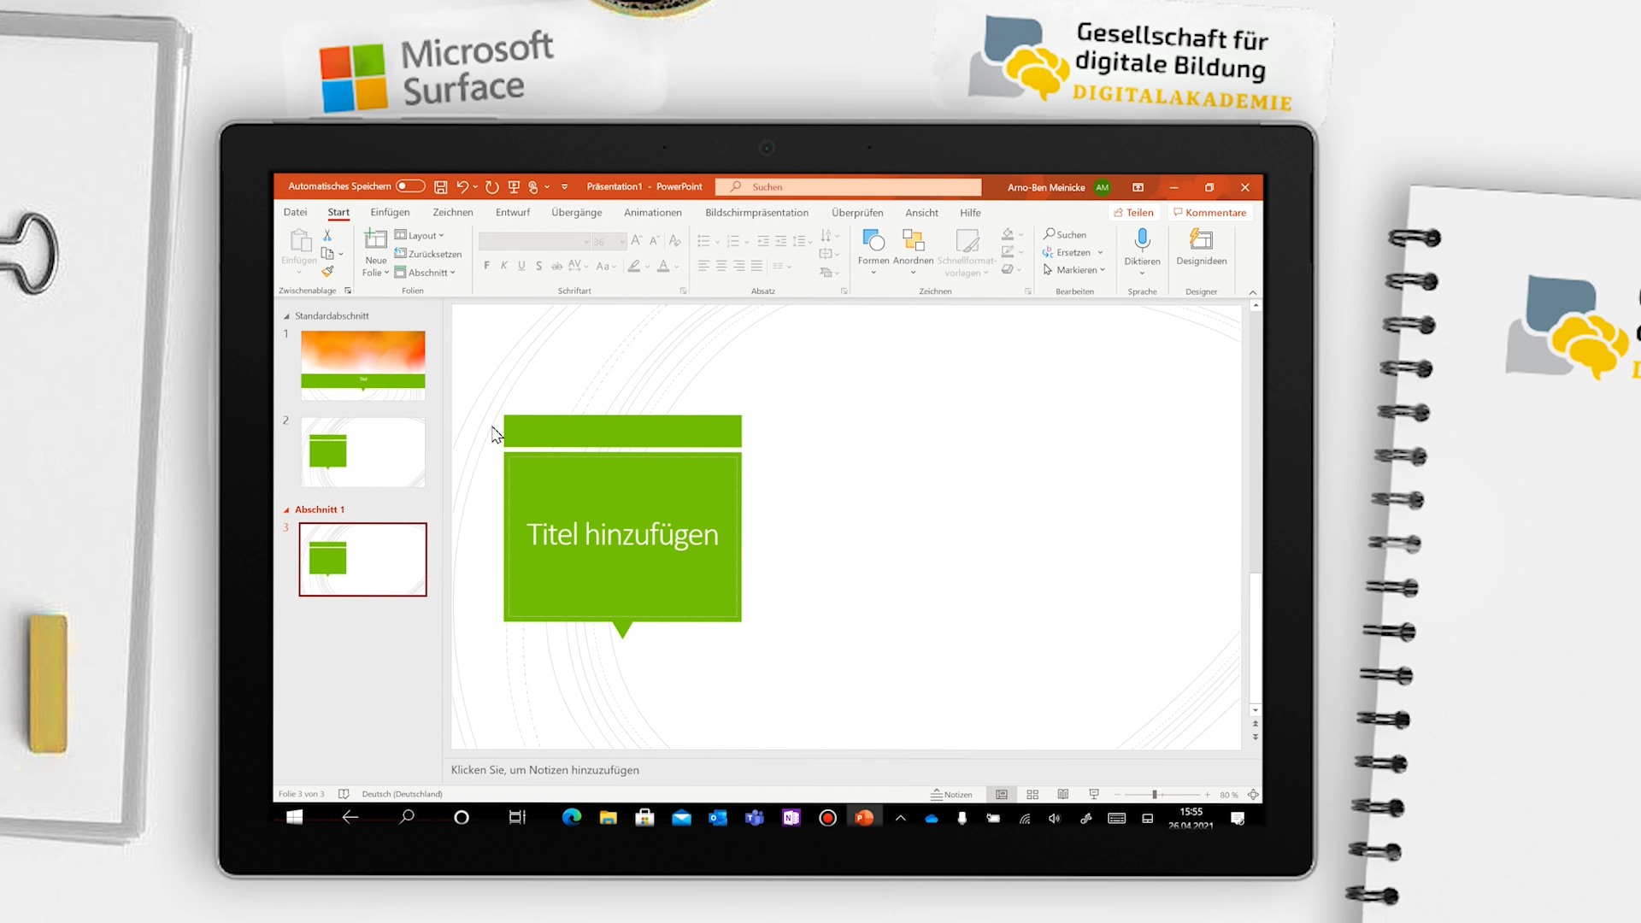The height and width of the screenshot is (923, 1641).
Task: Expand the Ersetzen dropdown arrow
Action: tap(1100, 253)
